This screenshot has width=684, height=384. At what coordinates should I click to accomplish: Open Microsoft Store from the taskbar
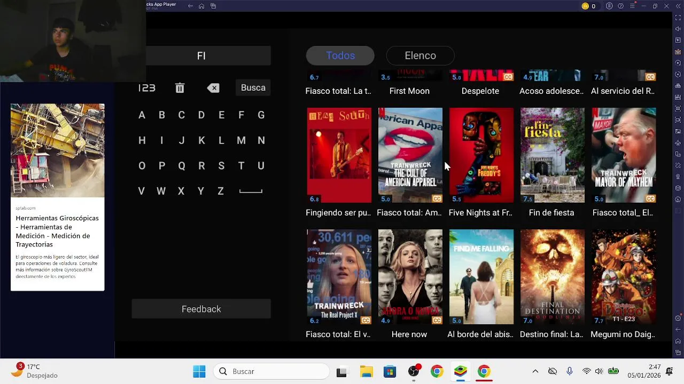pyautogui.click(x=390, y=371)
